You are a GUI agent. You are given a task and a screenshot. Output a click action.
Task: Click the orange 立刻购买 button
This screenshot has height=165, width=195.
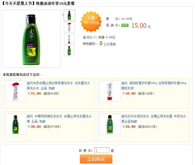(x=96, y=159)
